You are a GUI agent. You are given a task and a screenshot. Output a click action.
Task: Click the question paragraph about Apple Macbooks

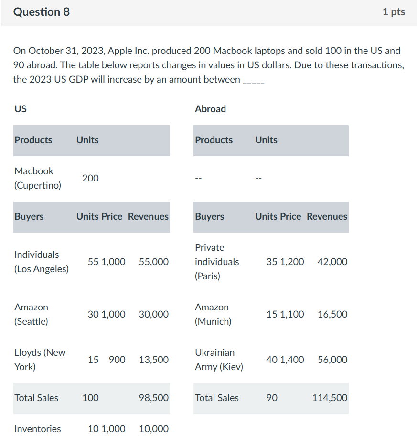208,65
